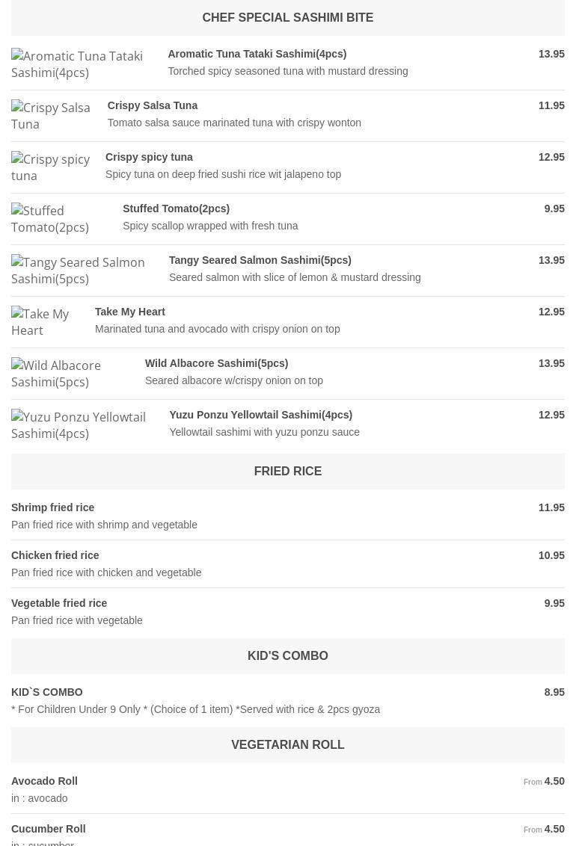Click the Kid's Combo section header
This screenshot has height=846, width=576.
tap(287, 656)
